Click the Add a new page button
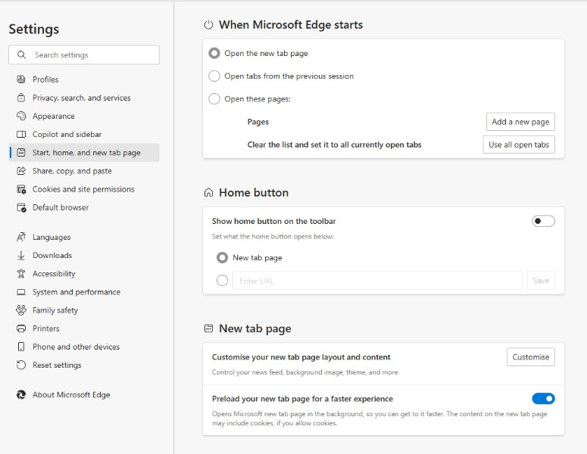The image size is (587, 454). (520, 122)
